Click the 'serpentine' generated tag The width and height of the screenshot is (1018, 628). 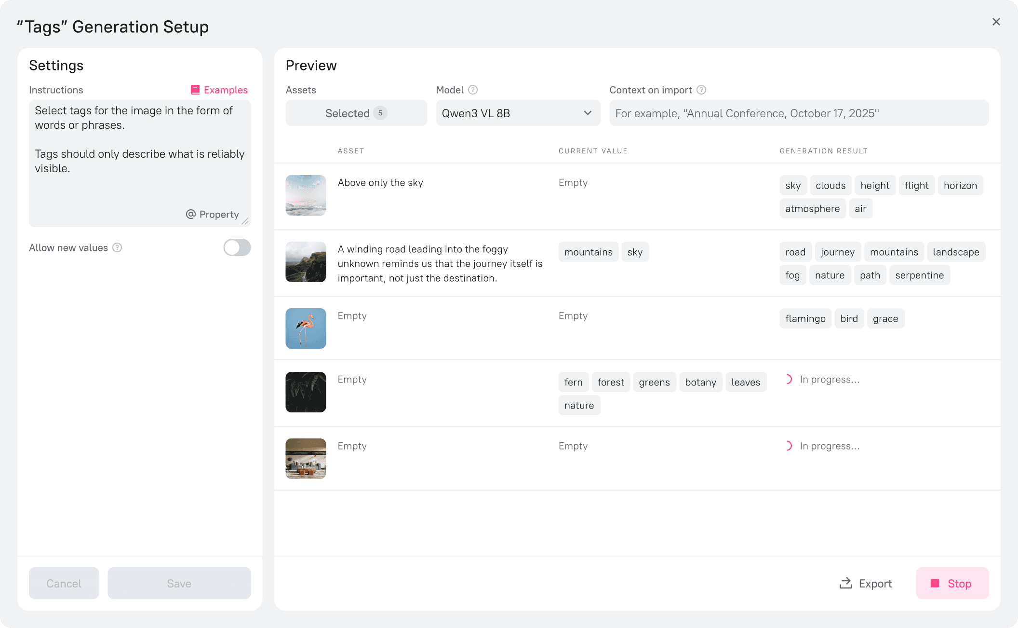click(x=919, y=275)
